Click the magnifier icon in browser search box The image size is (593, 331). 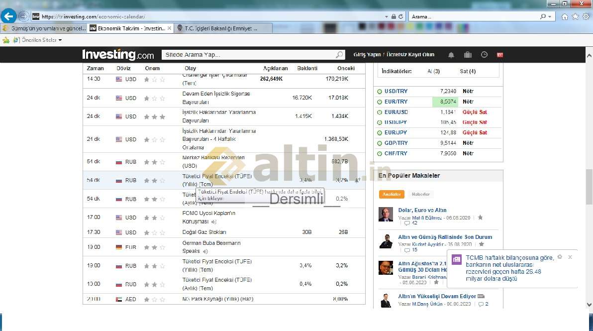pos(543,16)
